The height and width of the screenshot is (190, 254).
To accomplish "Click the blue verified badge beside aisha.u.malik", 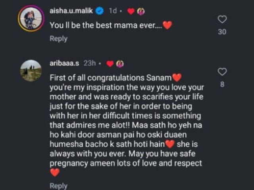I will [x=100, y=11].
